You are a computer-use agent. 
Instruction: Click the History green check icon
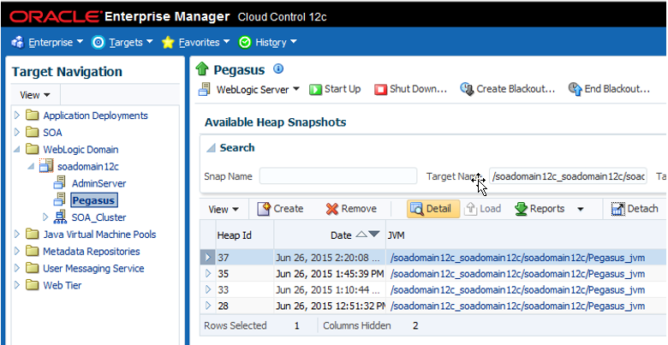245,43
